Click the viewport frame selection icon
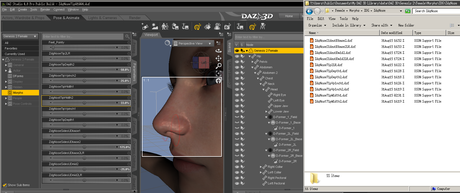Viewport: 460px width, 193px height. pos(219,73)
